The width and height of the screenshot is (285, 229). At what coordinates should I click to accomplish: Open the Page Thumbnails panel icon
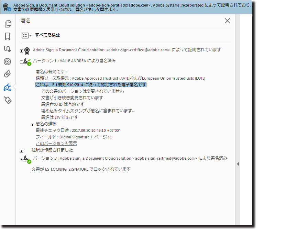pyautogui.click(x=8, y=24)
